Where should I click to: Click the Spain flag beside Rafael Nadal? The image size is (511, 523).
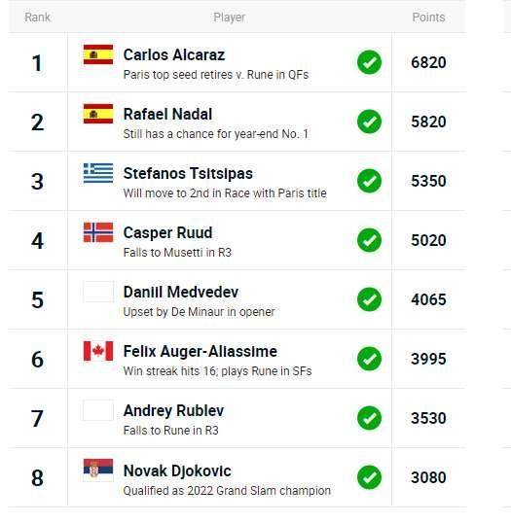pos(98,114)
